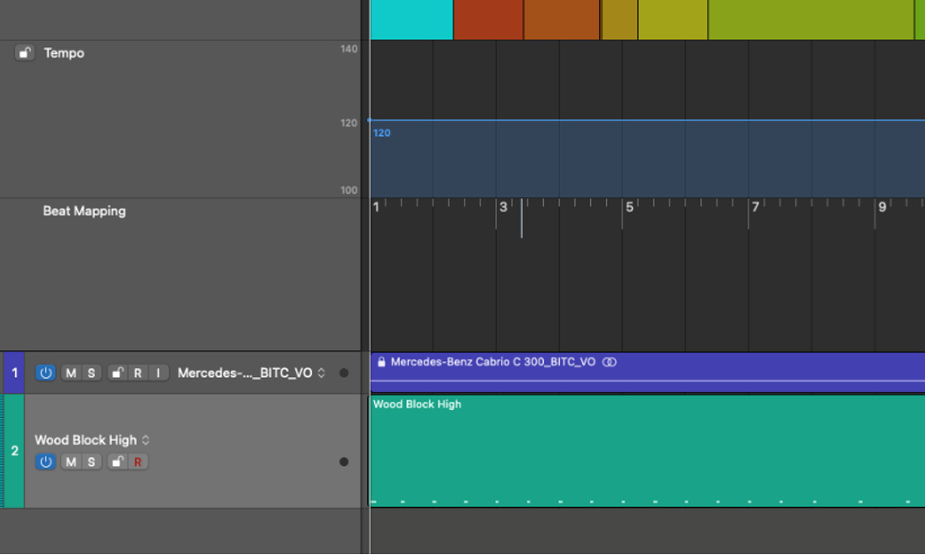Click the dot indicator on track 2

click(343, 462)
